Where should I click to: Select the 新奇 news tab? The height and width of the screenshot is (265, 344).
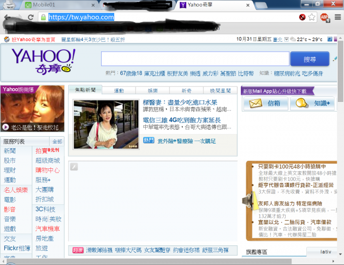coord(186,90)
